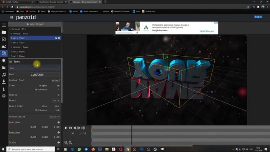This screenshot has width=270, height=152.
Task: Select the 3D objects cube panel icon
Action: point(4,54)
